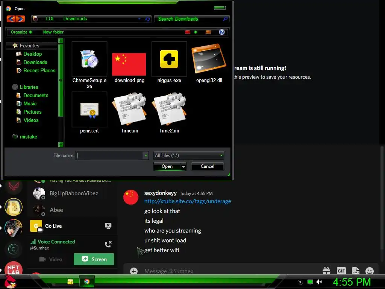Open the address bar history dropdown arrow
The height and width of the screenshot is (289, 385).
(x=139, y=19)
